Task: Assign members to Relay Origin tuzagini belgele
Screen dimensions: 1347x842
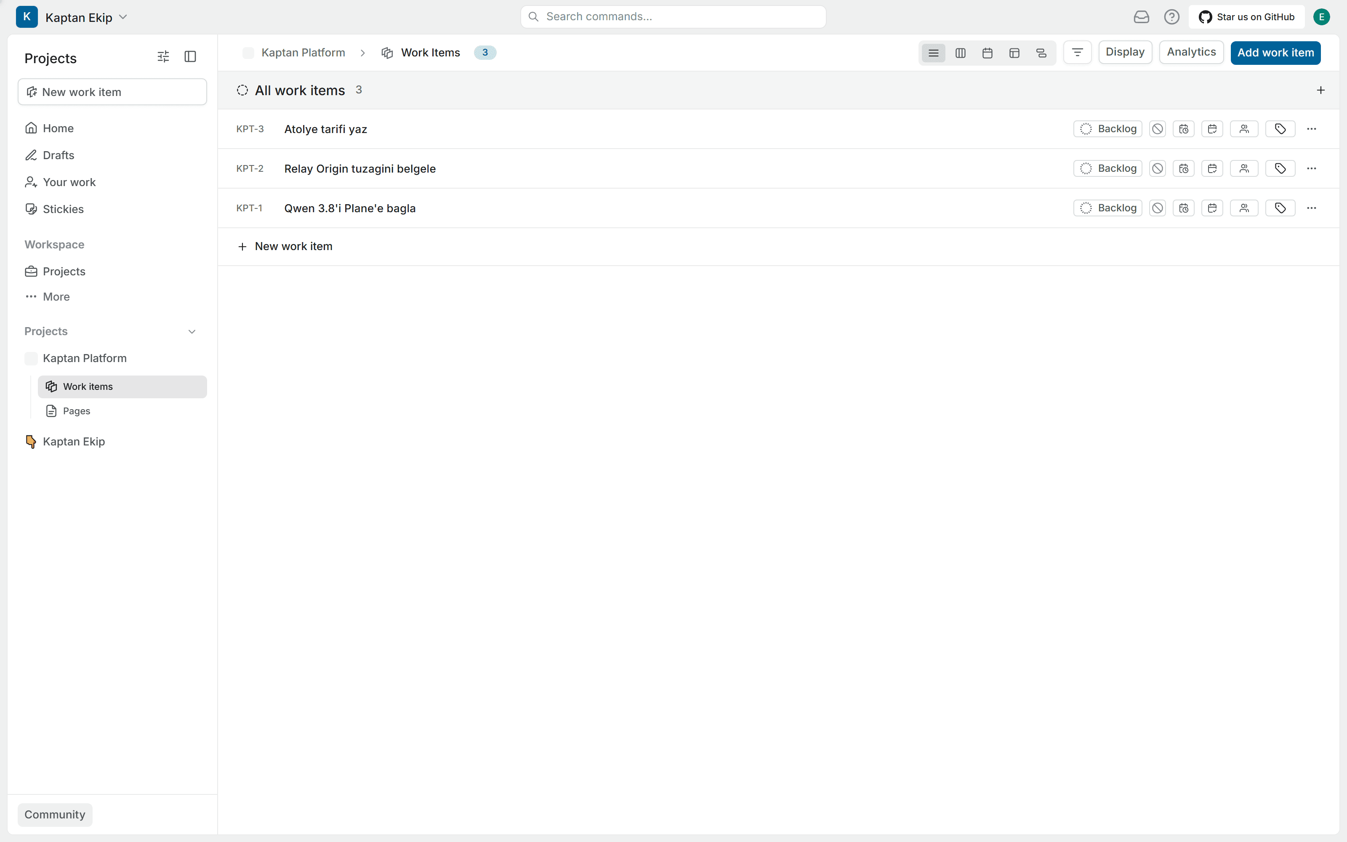Action: click(1244, 168)
